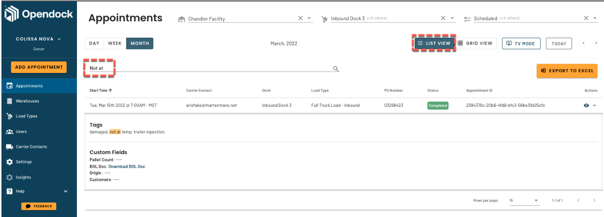Open rows per page dropdown
The image size is (604, 217).
click(524, 200)
